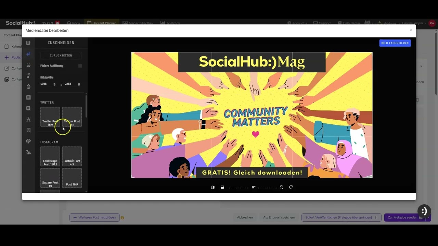Rotate image counter-clockwise icon
This screenshot has height=246, width=438.
[282, 187]
